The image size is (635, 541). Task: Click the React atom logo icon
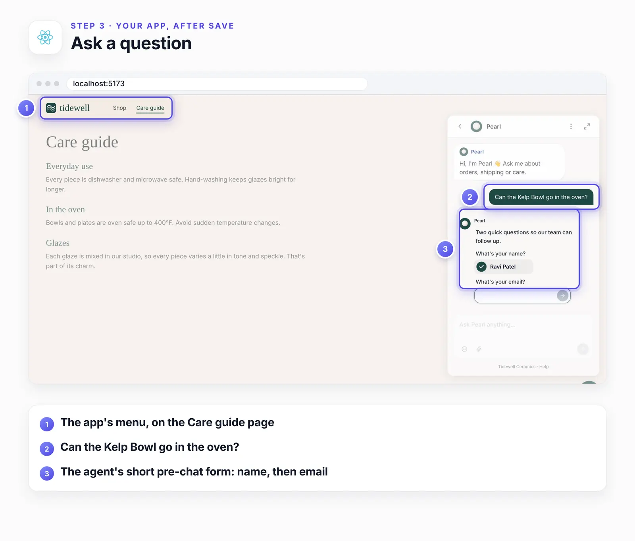pos(45,37)
